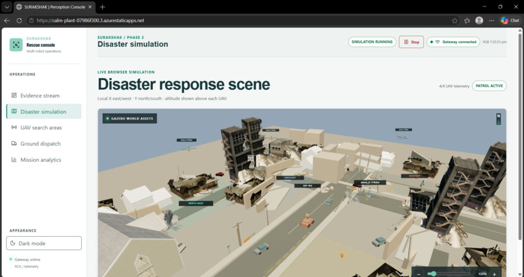Click the Disaster response scene heading
Viewport: 524px width, 277px height.
183,84
